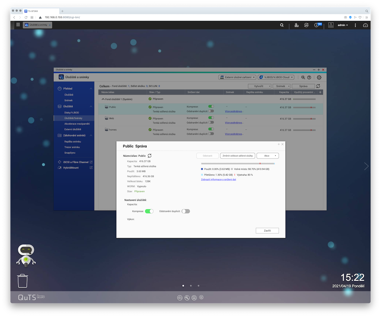Toggle Komprese for the Web folder row
The width and height of the screenshot is (381, 317).
pyautogui.click(x=211, y=118)
